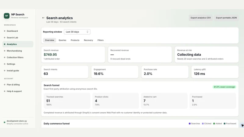The height and width of the screenshot is (137, 244).
Task: Go back using the arrow beside Search analytics
Action: click(43, 18)
